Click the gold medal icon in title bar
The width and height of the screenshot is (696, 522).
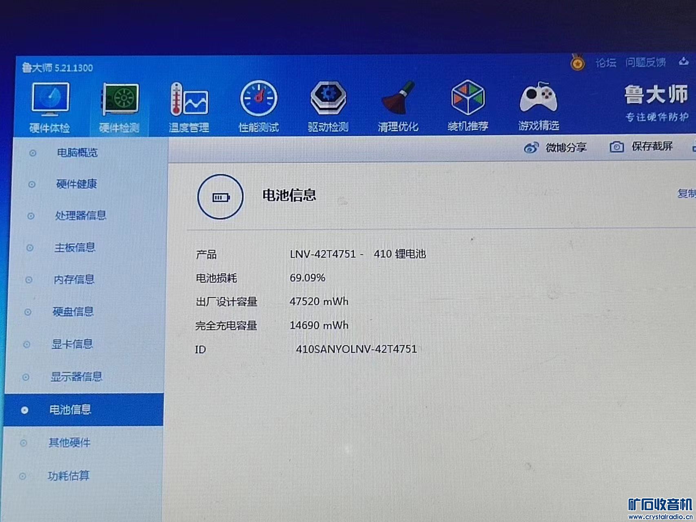tap(577, 62)
